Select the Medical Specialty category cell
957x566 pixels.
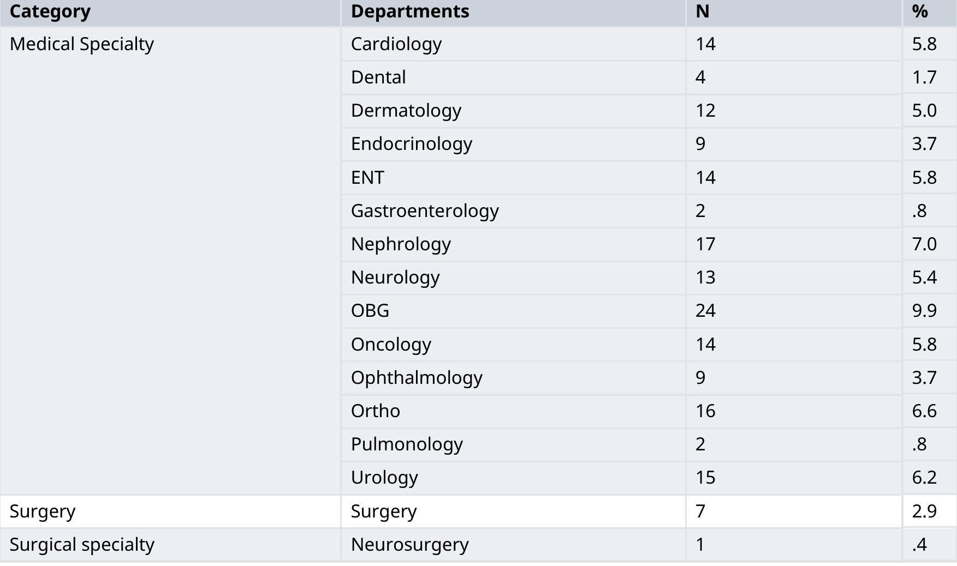[82, 44]
